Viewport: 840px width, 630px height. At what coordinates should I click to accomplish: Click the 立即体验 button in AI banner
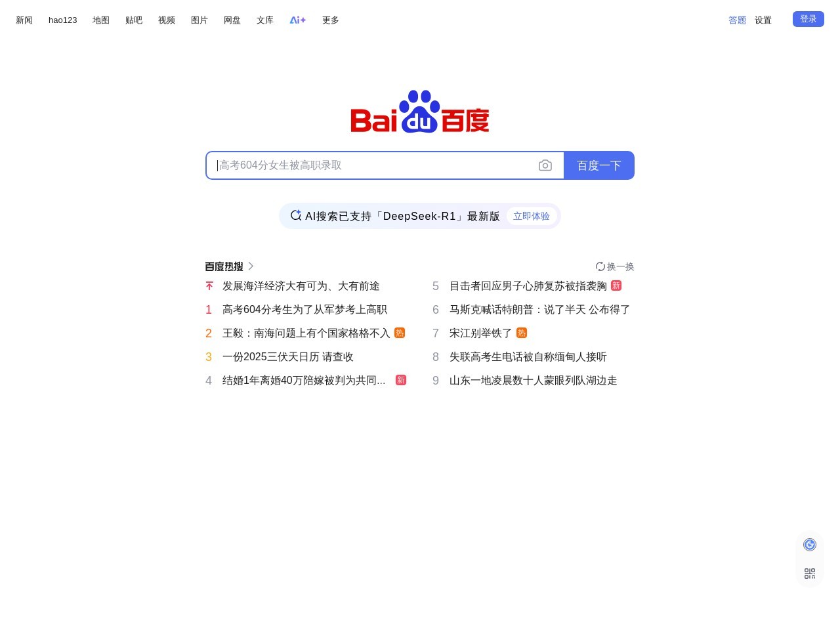532,216
